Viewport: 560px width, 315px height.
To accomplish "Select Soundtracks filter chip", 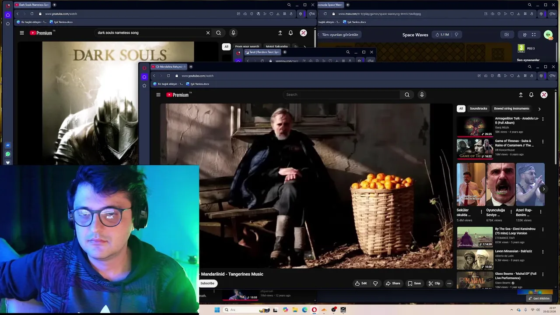I will (478, 108).
